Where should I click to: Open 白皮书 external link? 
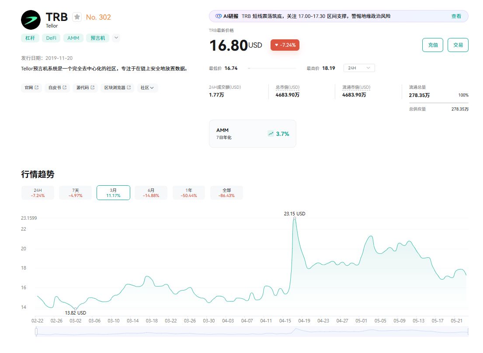click(57, 88)
